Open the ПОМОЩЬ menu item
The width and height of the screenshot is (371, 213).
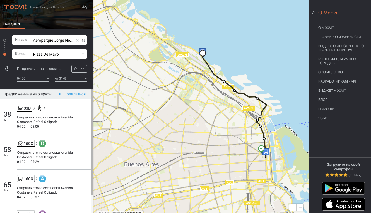(326, 109)
